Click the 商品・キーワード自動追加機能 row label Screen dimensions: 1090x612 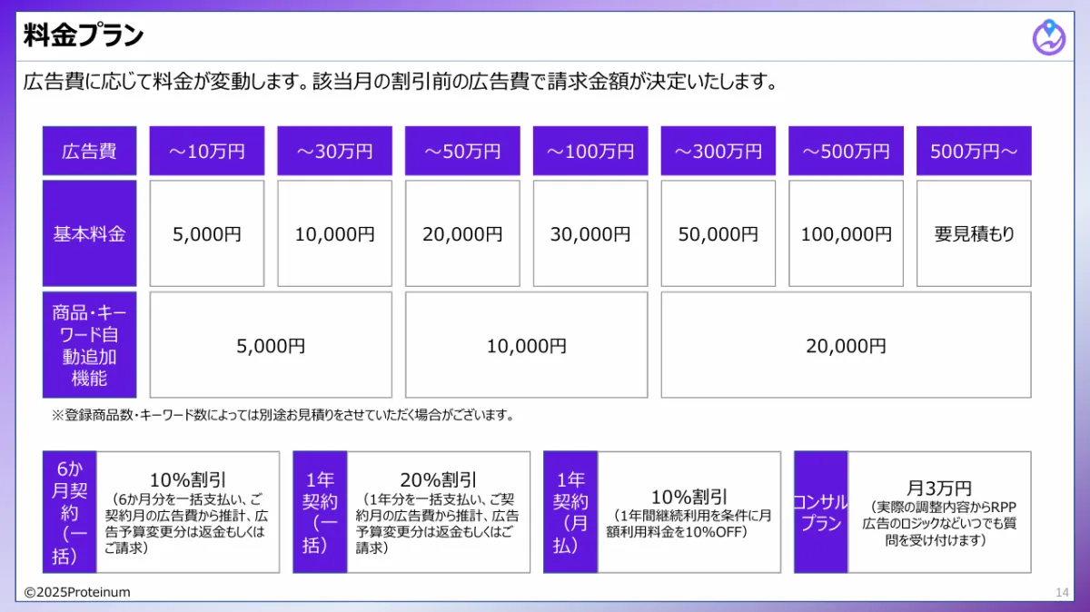[x=89, y=345]
